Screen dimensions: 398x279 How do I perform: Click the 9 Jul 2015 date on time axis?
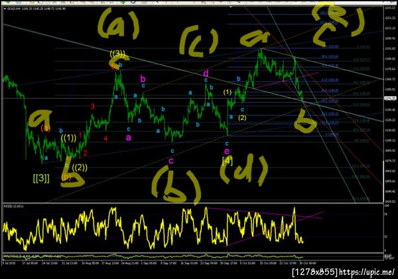[x=9, y=263]
